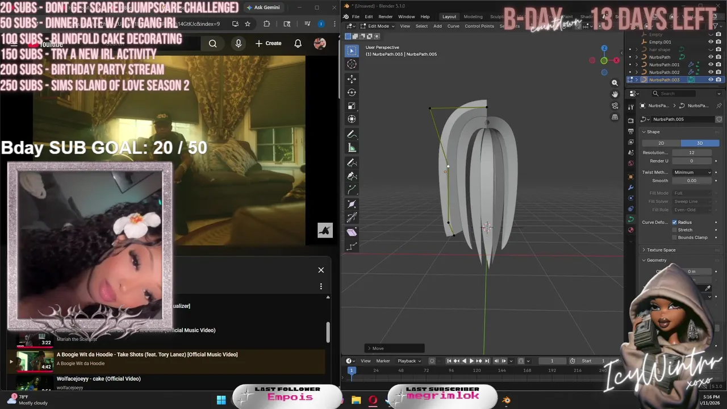Screen dimensions: 727x409
Task: Open the Blender Render menu
Action: (x=386, y=16)
